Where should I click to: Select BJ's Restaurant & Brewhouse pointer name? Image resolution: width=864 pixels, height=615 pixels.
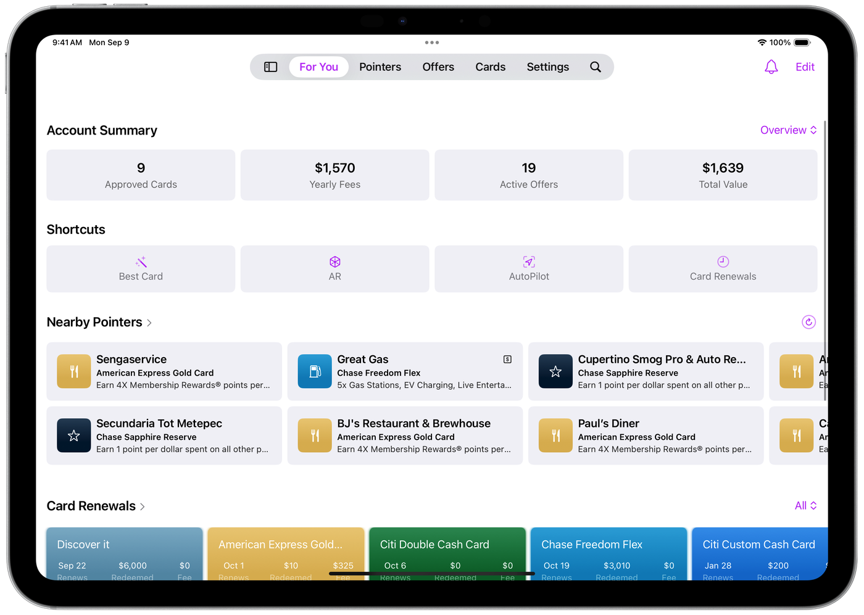414,424
